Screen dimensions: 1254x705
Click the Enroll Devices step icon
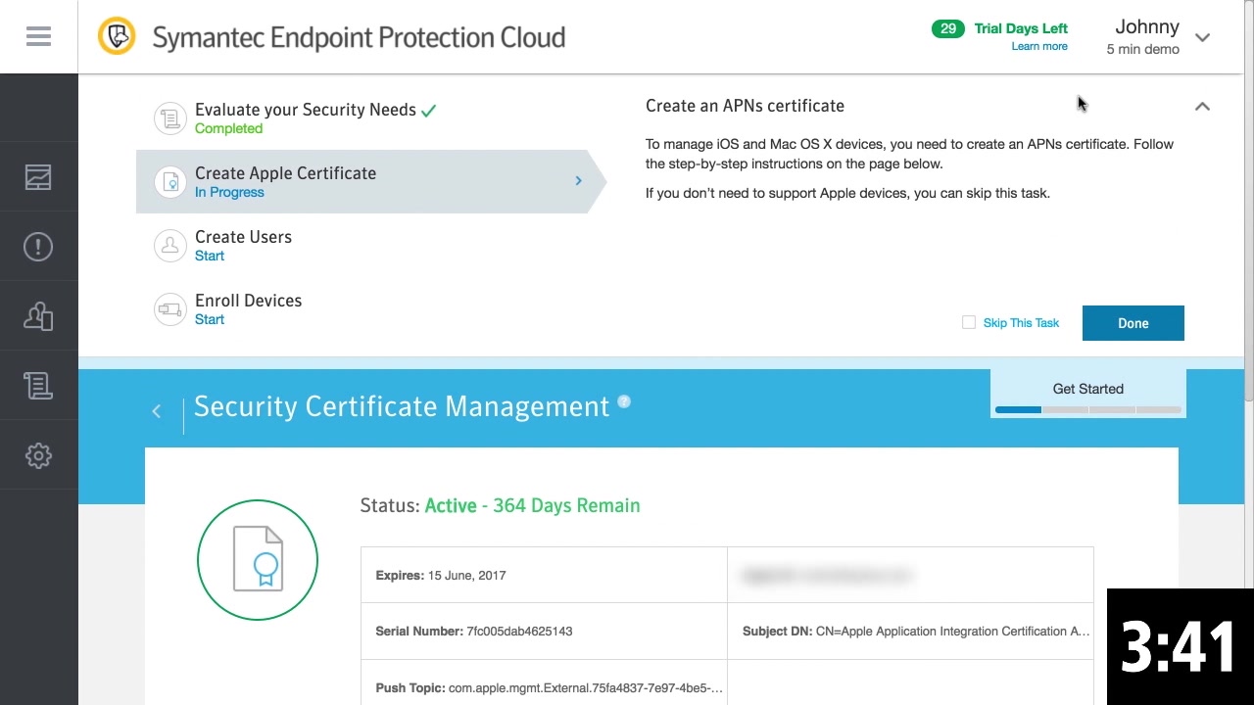(x=170, y=309)
